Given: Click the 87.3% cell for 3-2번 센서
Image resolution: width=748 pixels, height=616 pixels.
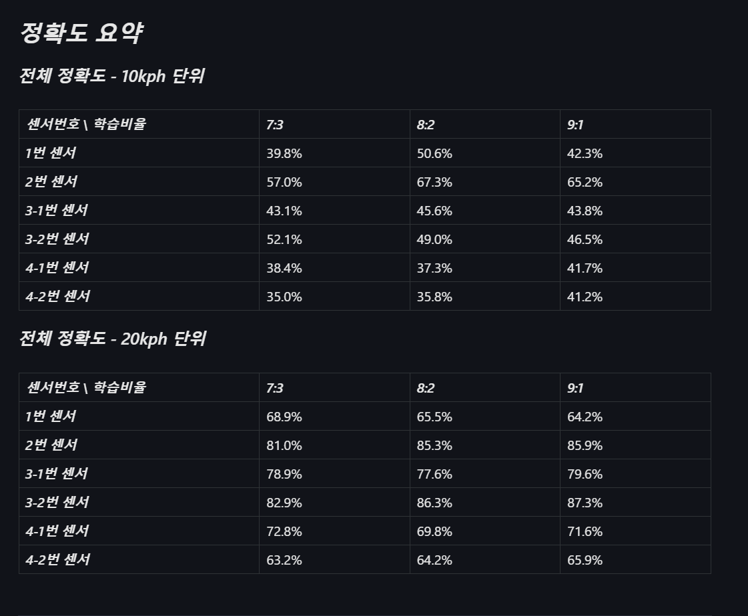Looking at the screenshot, I should (585, 503).
